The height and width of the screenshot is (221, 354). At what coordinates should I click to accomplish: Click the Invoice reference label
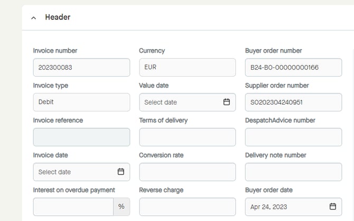[x=58, y=120]
